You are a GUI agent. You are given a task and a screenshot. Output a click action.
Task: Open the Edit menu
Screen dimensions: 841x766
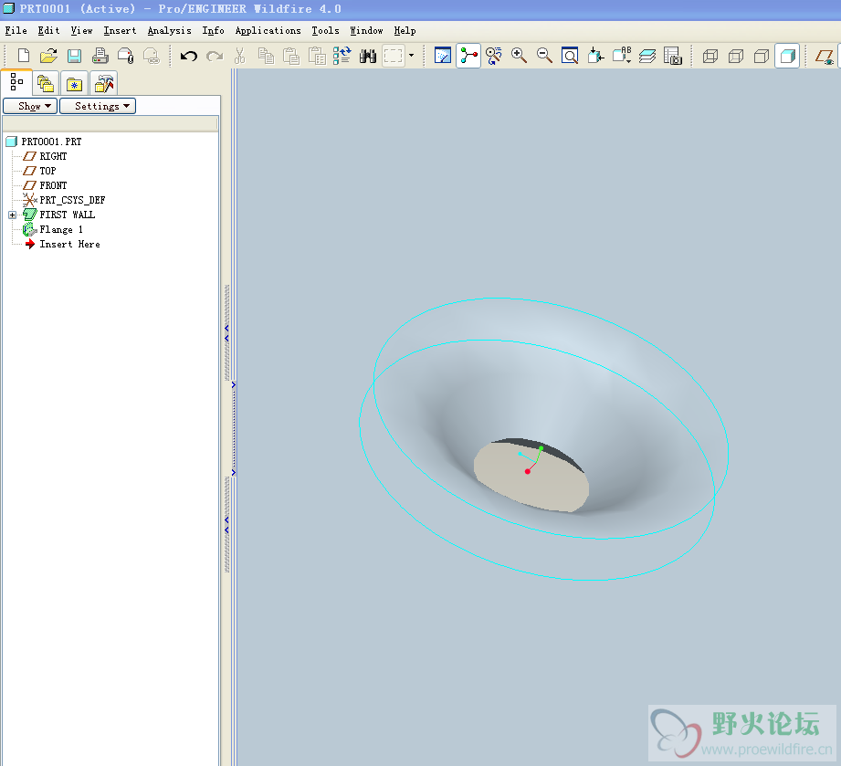tap(48, 30)
